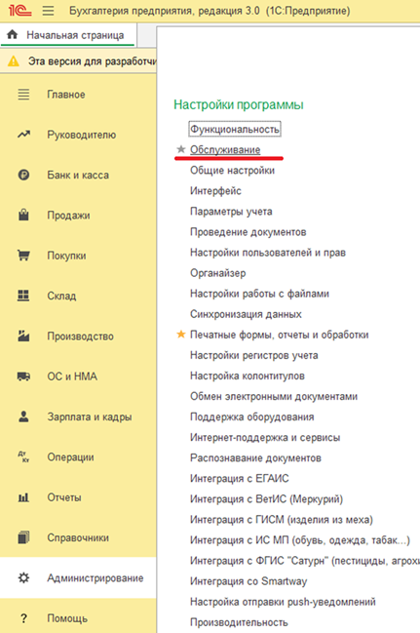Open Настройки работы с файлами
The image size is (420, 633).
[x=259, y=294]
